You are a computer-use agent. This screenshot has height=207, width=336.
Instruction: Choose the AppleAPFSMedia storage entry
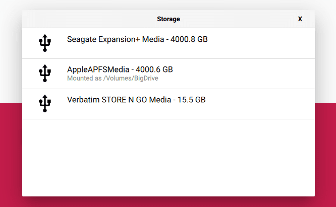tap(169, 74)
